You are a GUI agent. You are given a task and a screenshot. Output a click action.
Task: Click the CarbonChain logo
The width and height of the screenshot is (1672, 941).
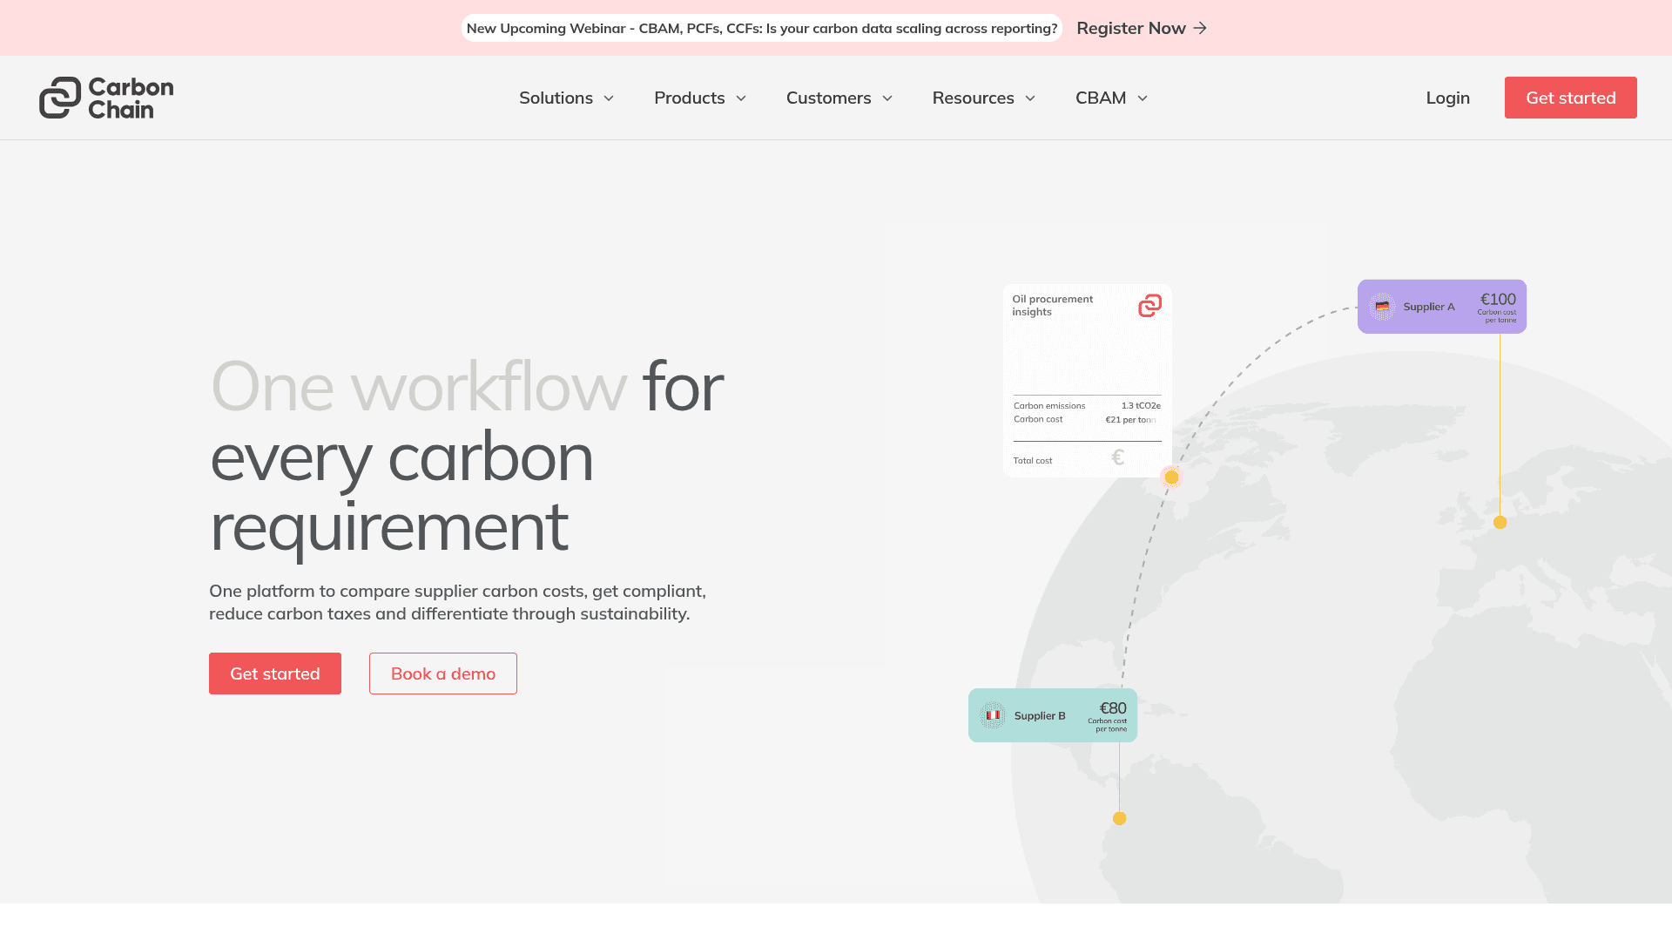click(106, 98)
